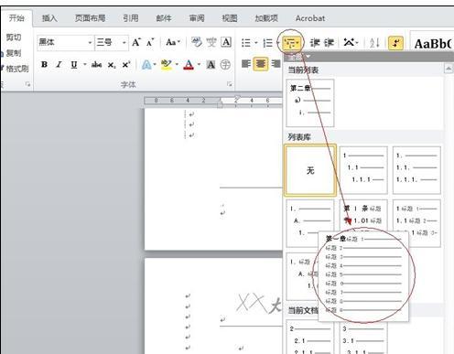Toggle Italic formatting
This screenshot has height=354, width=454.
click(59, 64)
